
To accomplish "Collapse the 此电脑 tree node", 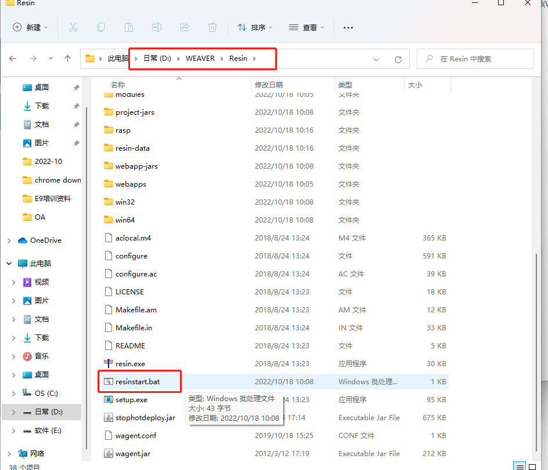I will 9,264.
